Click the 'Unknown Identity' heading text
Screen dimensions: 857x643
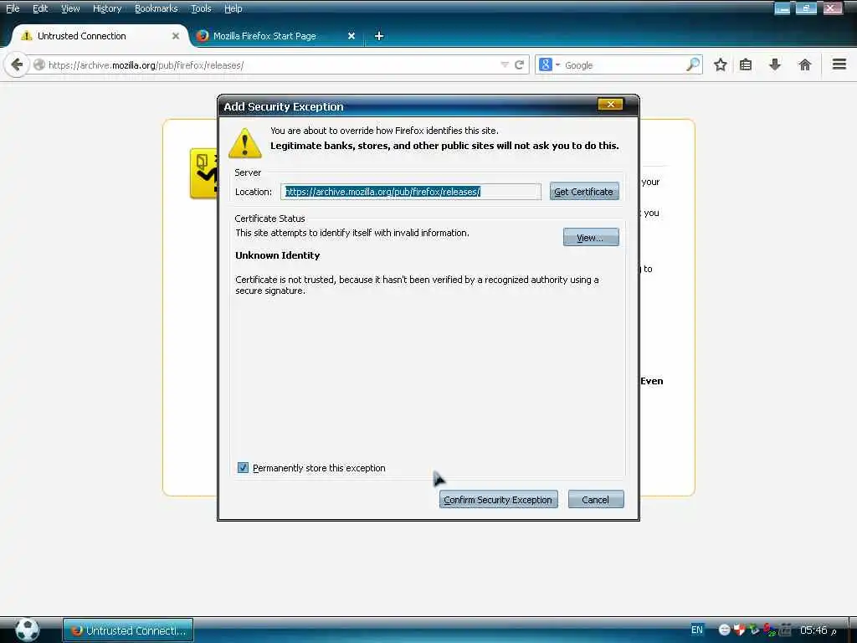click(278, 255)
